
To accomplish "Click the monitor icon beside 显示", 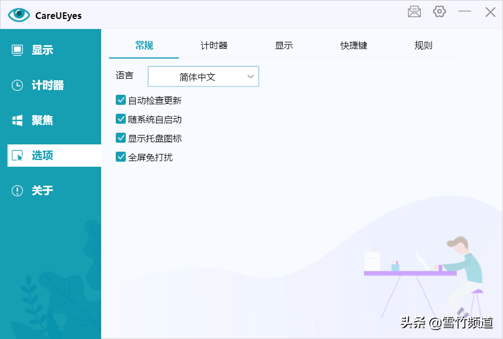I will [18, 50].
